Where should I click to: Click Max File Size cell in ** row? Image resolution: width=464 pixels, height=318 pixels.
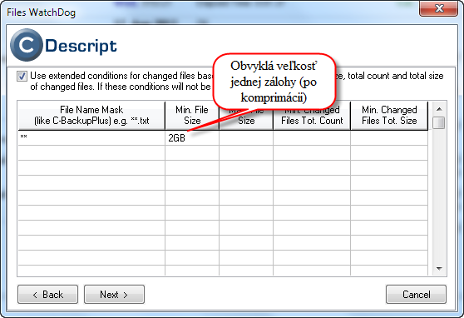246,138
